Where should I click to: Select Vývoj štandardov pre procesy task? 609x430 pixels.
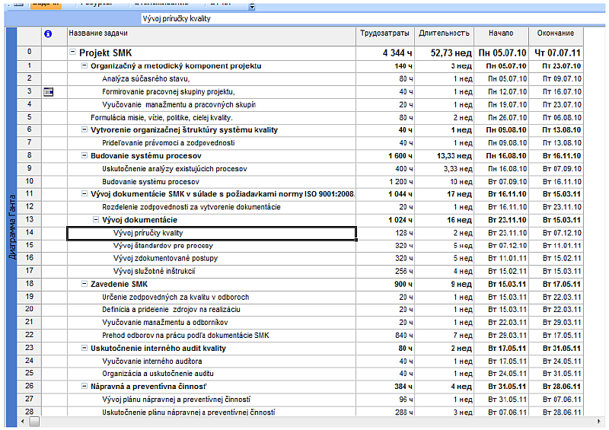coord(163,246)
